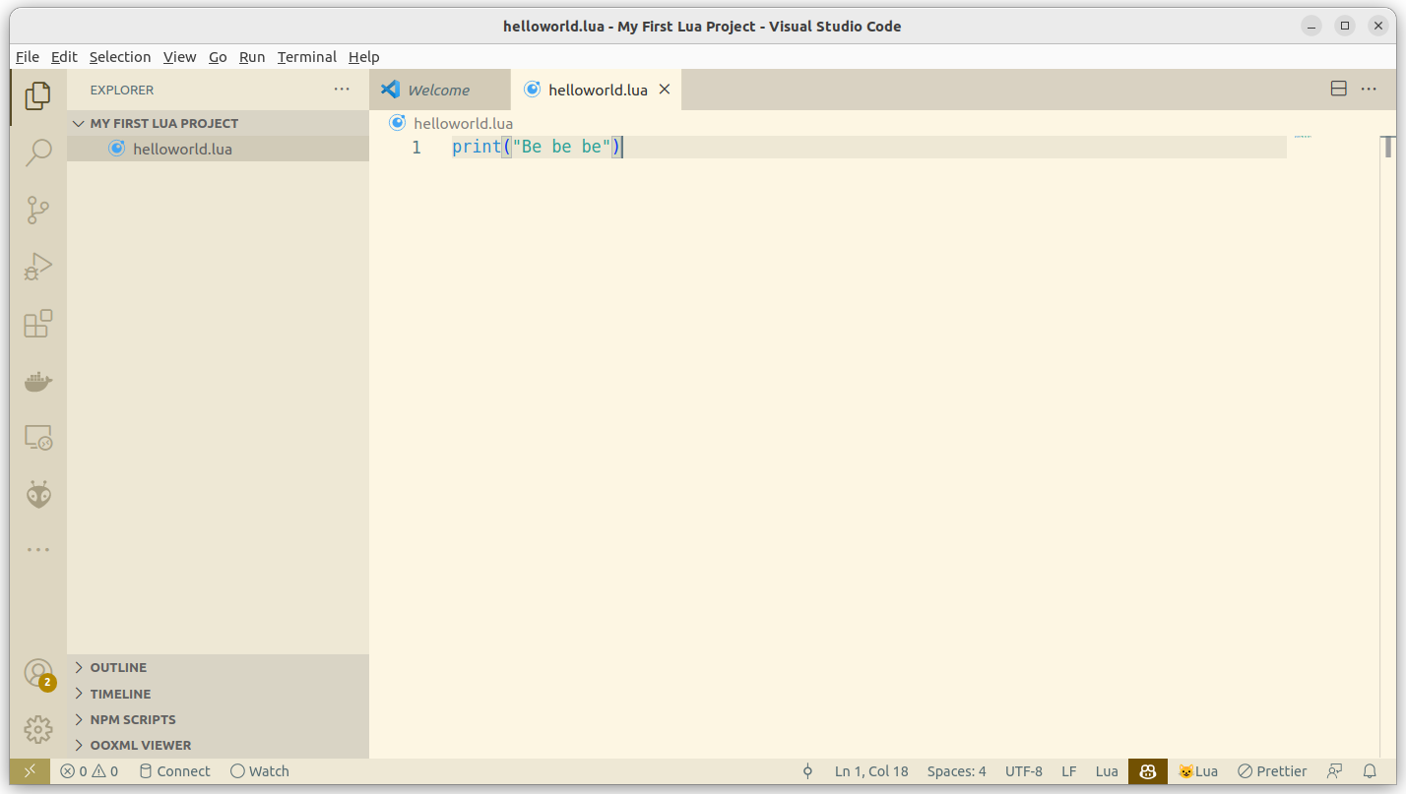Open the Search view in activity bar
The width and height of the screenshot is (1406, 794).
click(x=38, y=153)
